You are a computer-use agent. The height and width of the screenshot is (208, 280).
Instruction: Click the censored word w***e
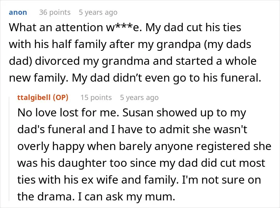122,28
